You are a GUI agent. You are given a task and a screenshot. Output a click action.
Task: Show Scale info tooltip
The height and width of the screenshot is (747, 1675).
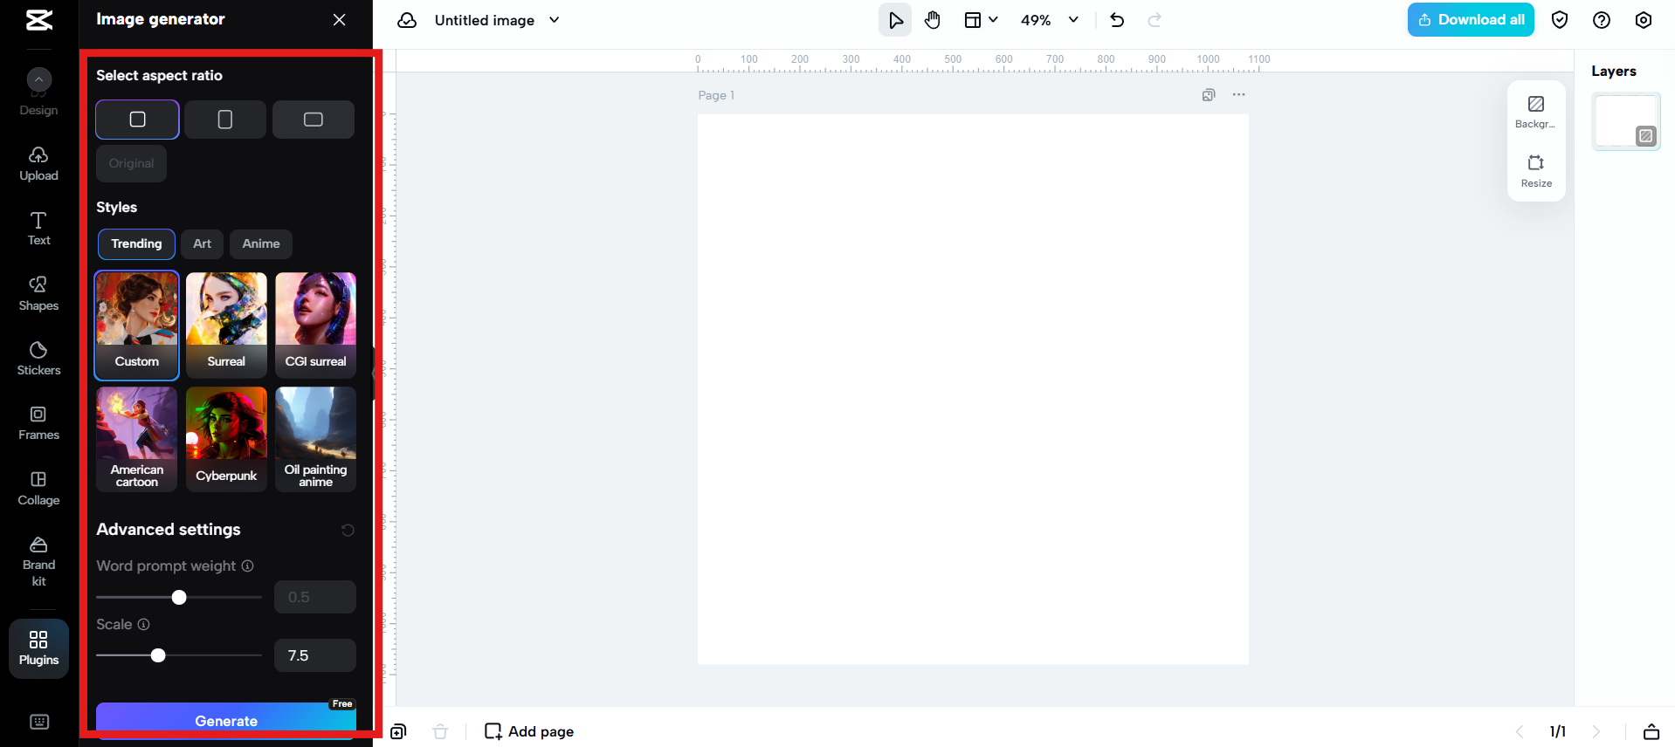coord(144,624)
